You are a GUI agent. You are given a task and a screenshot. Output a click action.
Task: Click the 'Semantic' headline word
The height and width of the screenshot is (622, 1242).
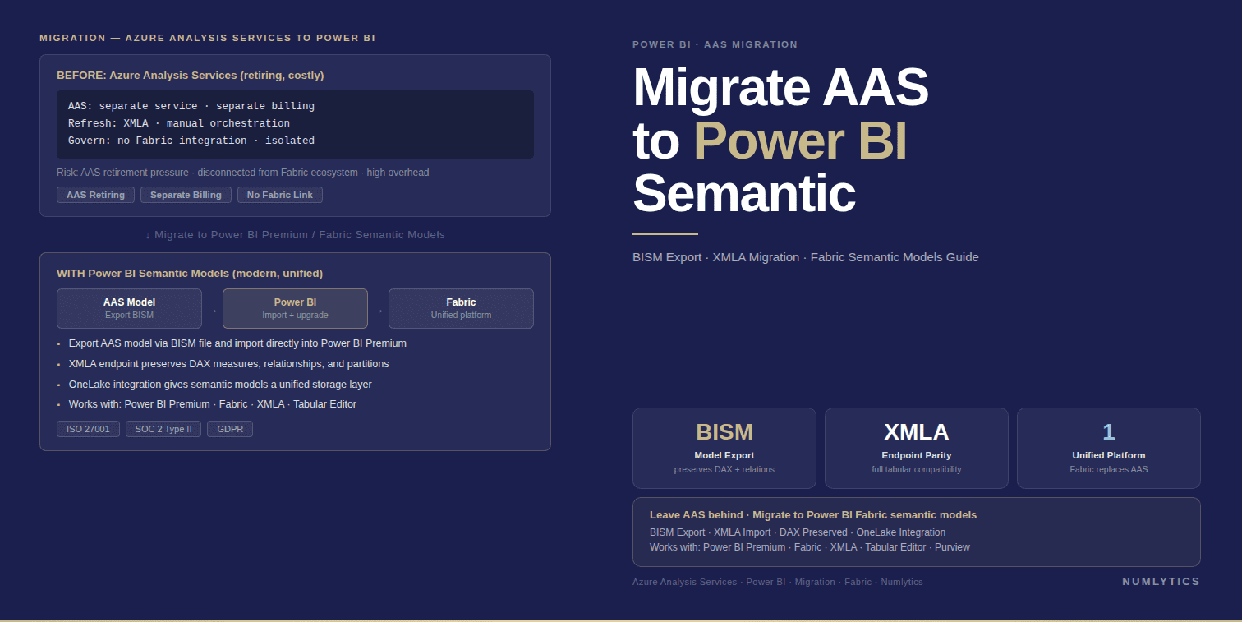tap(744, 194)
